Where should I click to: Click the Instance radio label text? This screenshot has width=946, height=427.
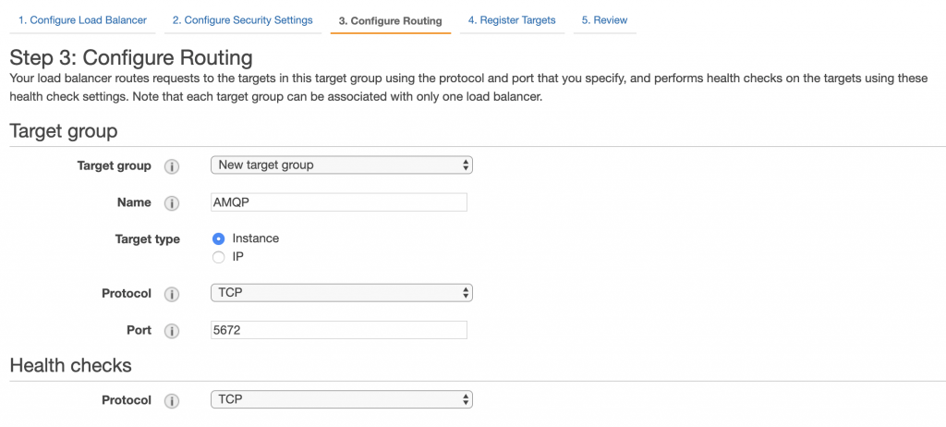[256, 238]
